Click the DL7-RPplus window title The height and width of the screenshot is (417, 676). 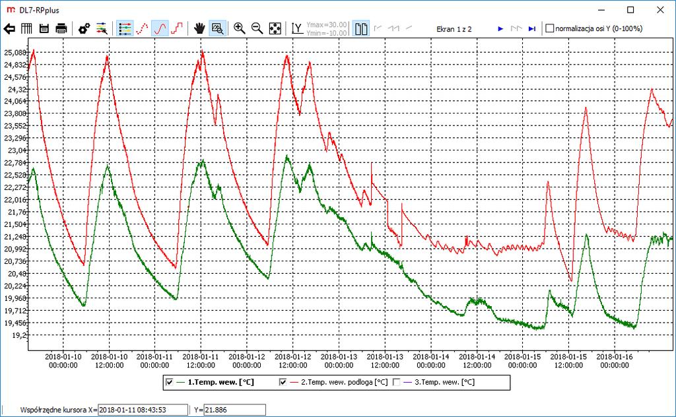39,11
